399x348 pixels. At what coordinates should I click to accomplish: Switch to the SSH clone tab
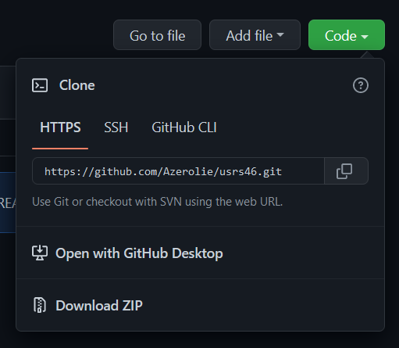(x=116, y=127)
